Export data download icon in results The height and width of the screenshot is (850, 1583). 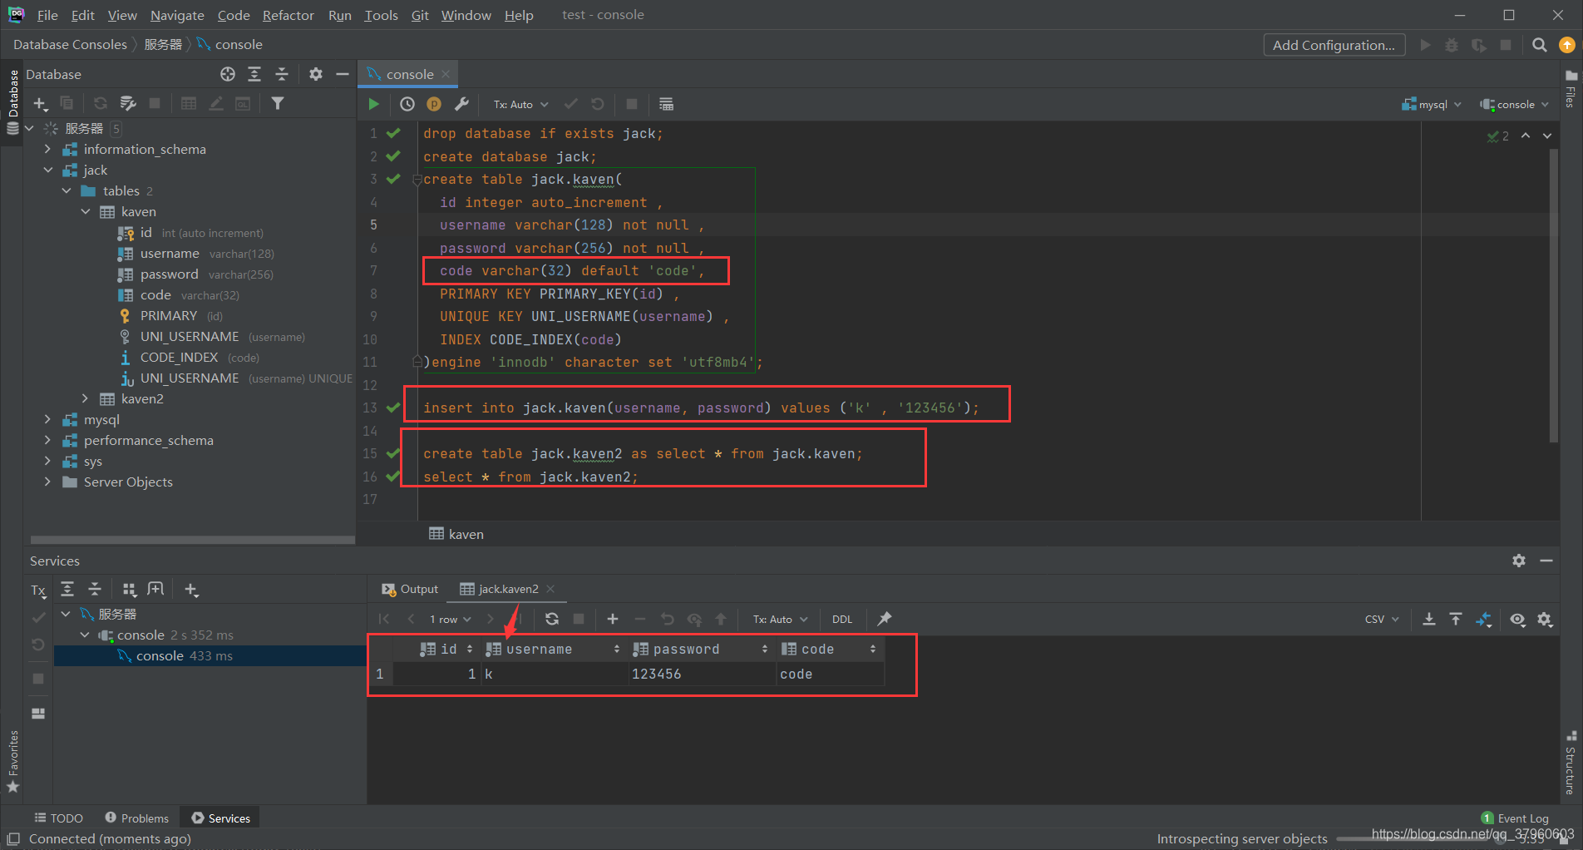tap(1429, 619)
